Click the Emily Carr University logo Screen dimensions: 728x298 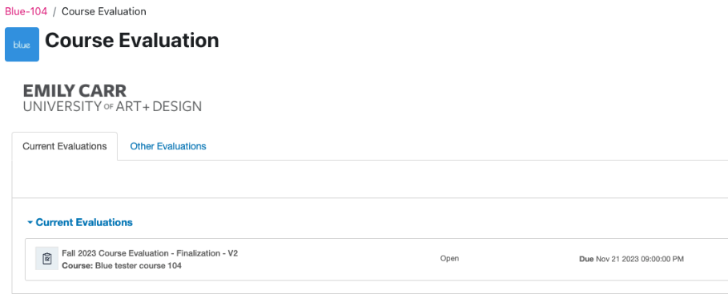click(112, 98)
